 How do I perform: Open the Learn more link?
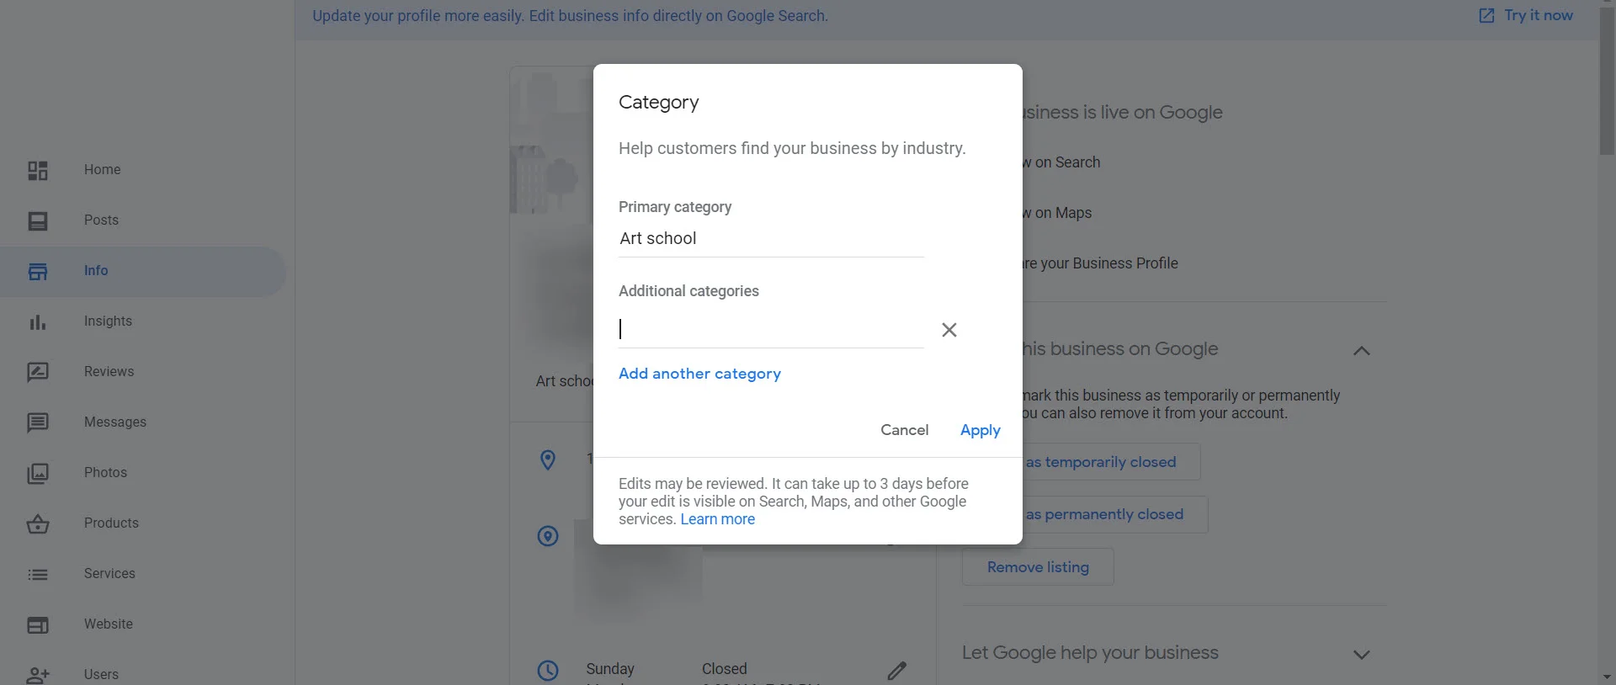point(717,519)
